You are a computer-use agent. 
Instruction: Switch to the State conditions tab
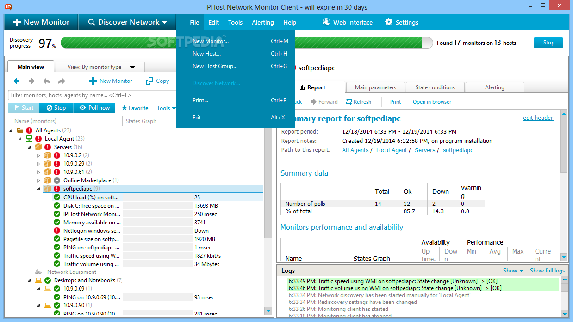tap(435, 87)
